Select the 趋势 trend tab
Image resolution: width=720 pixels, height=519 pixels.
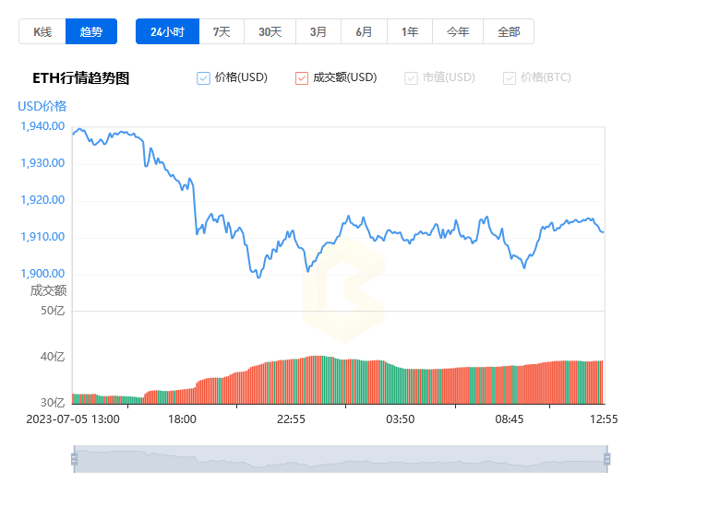[91, 31]
